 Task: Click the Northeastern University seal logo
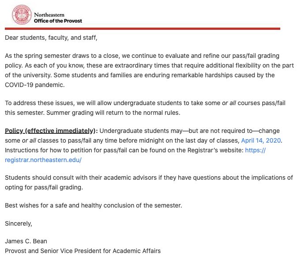(22, 15)
